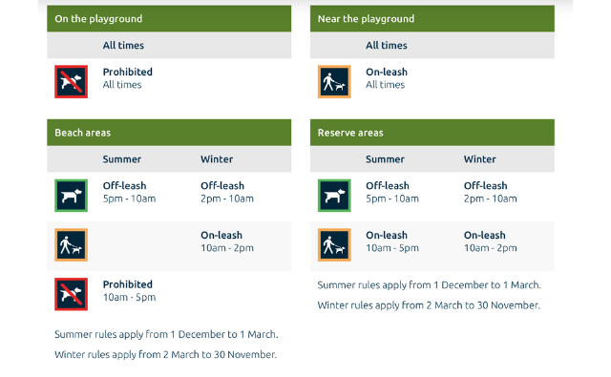
Task: Click the Summer column heading in Beach areas
Action: [122, 159]
